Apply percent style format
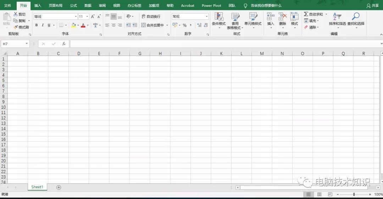Screen dimensions: 383x199 [185, 25]
